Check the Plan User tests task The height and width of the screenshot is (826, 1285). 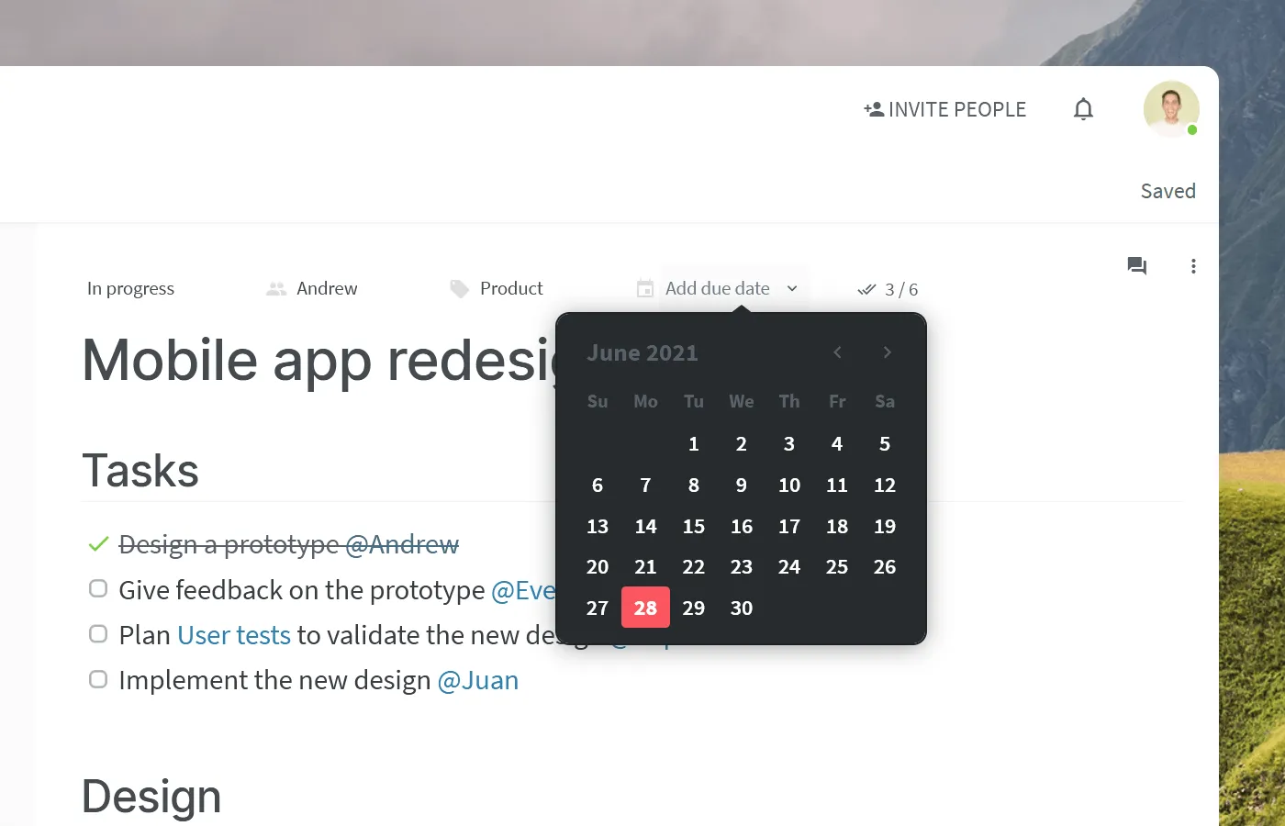tap(98, 633)
